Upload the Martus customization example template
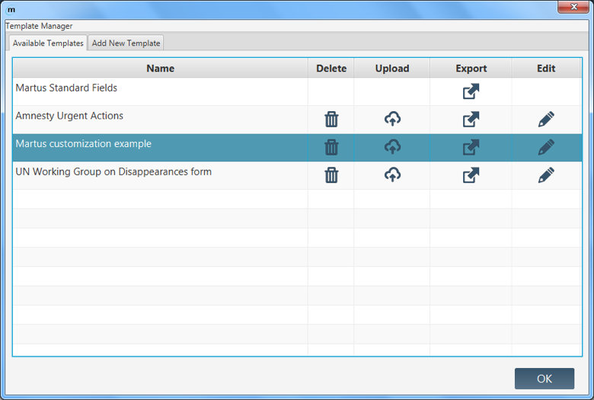 click(392, 147)
